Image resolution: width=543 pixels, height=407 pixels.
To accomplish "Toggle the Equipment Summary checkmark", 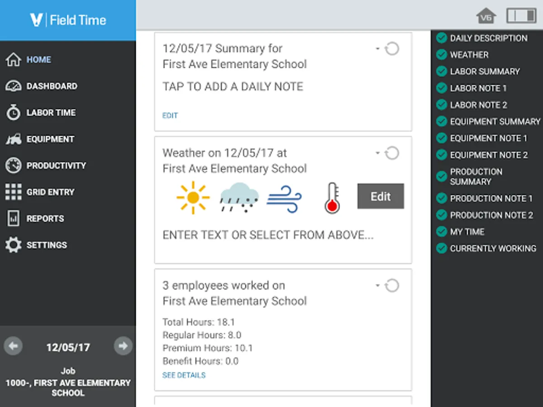I will point(442,121).
